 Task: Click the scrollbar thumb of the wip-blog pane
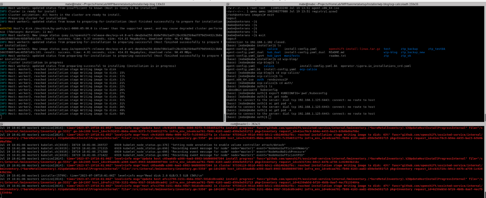(224, 117)
